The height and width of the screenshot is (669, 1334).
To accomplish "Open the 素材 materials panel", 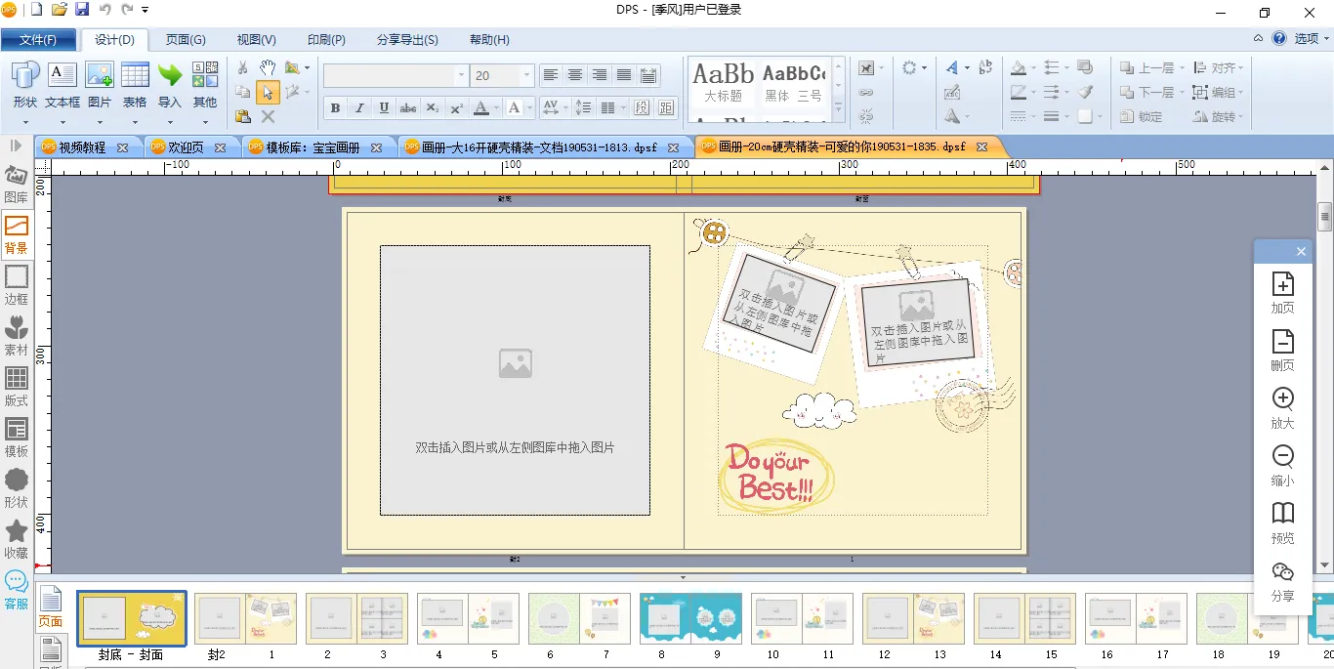I will point(17,337).
